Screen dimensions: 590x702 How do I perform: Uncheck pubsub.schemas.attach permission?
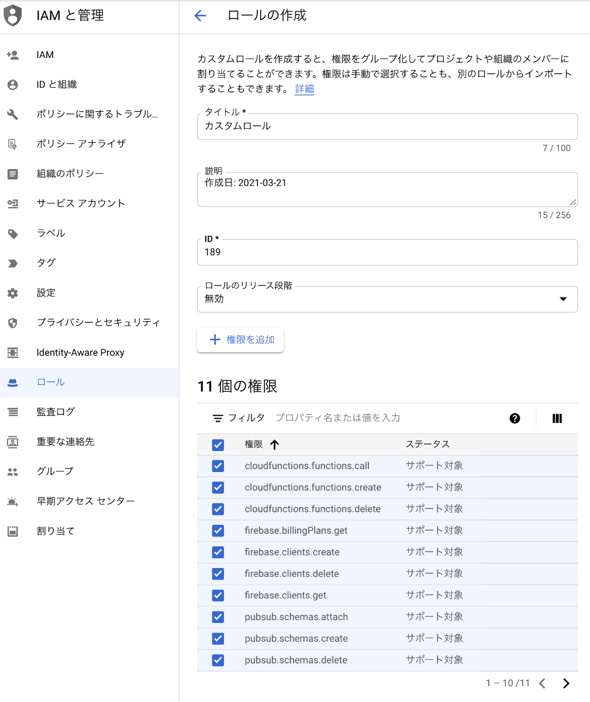tap(218, 617)
